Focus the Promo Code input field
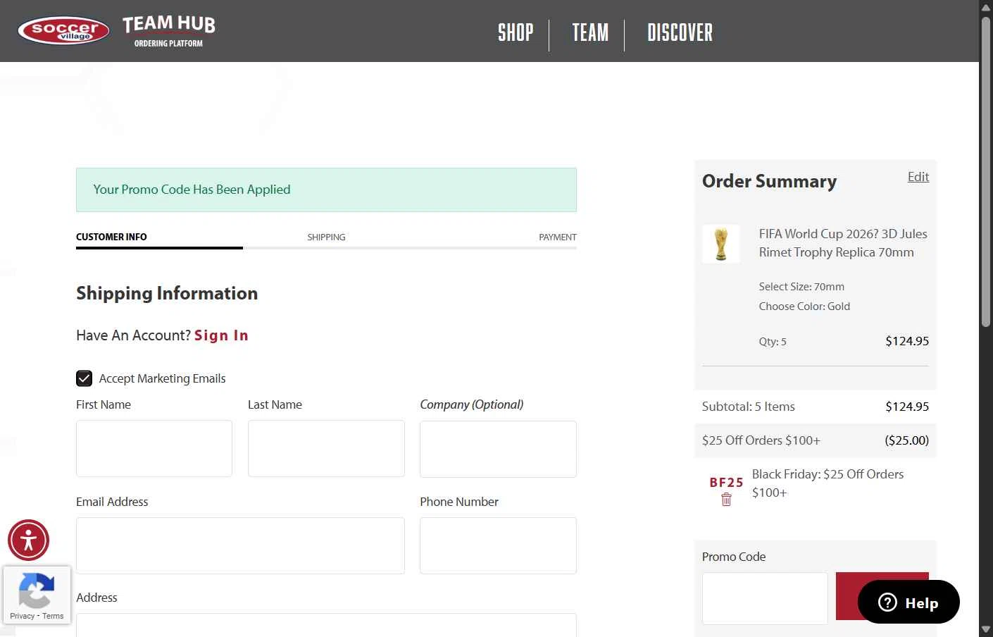 pos(765,598)
